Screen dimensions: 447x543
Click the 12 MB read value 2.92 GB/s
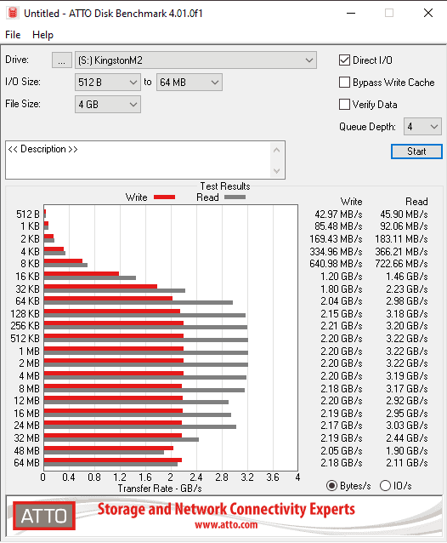point(407,401)
